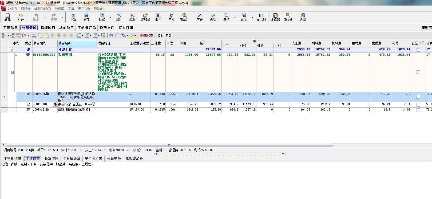This screenshot has height=199, width=432.
Task: Open the 选项 (Options) tool
Action: (213, 17)
